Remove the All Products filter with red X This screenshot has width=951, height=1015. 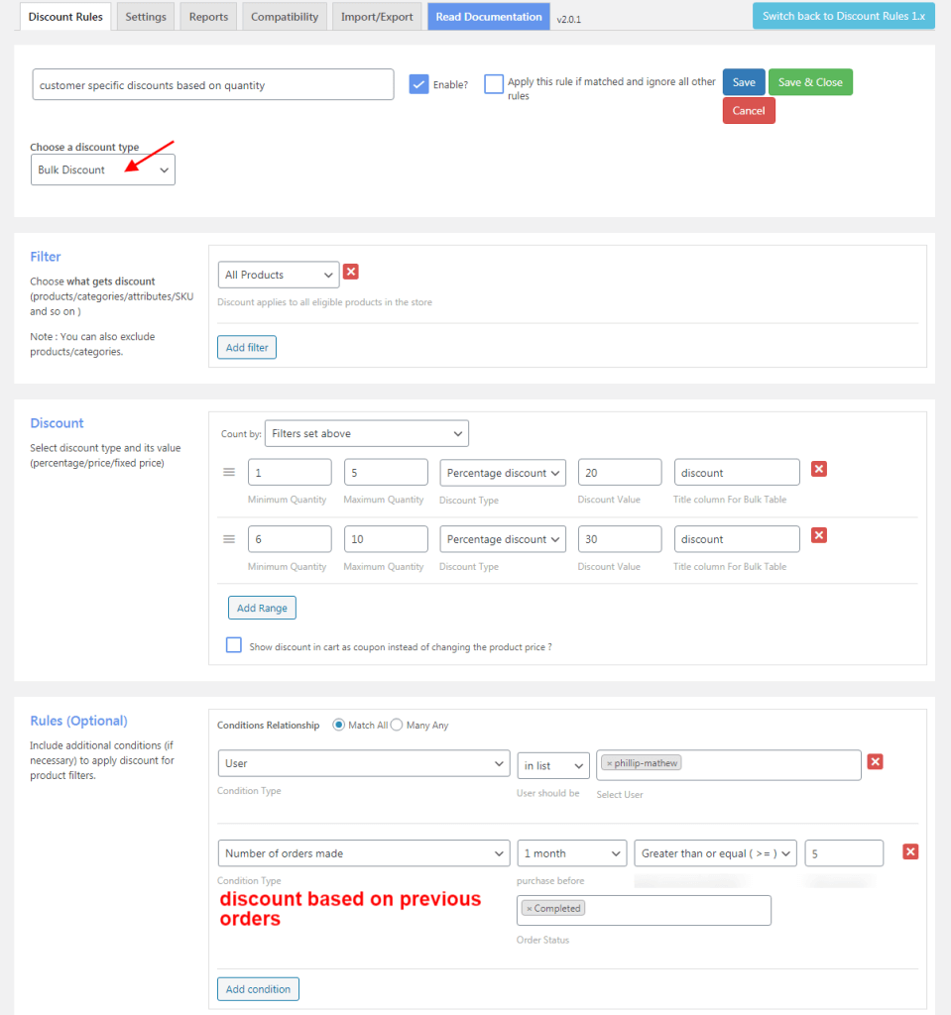[350, 272]
